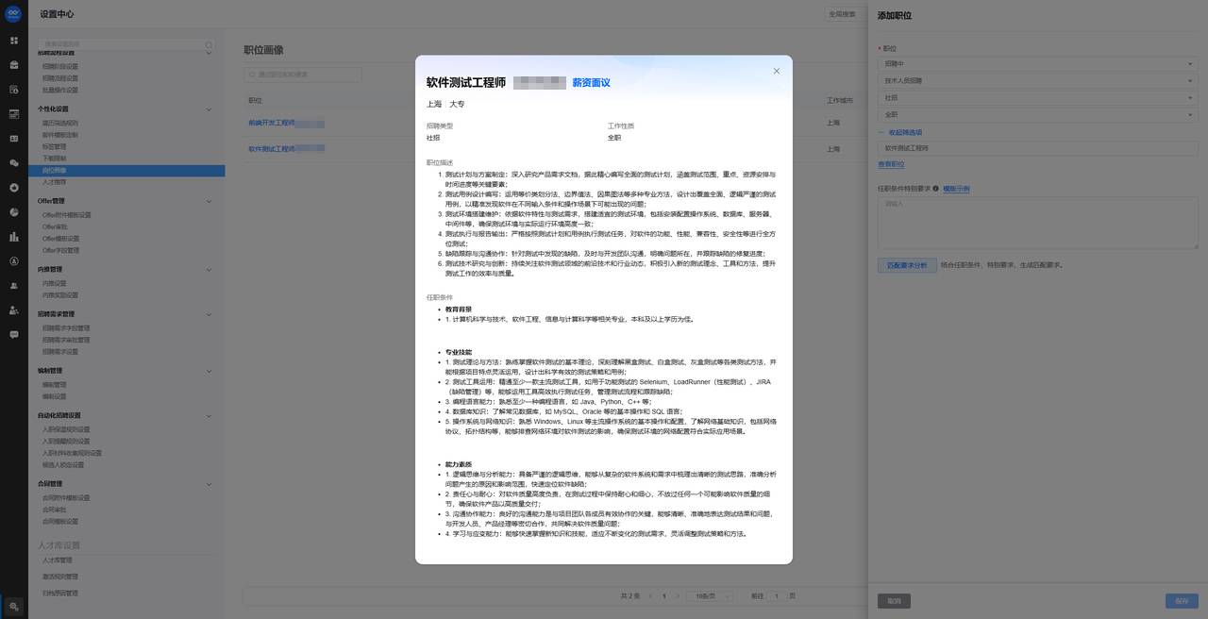The height and width of the screenshot is (619, 1208).
Task: Open the 社招 recruitment type dropdown
Action: point(1038,98)
